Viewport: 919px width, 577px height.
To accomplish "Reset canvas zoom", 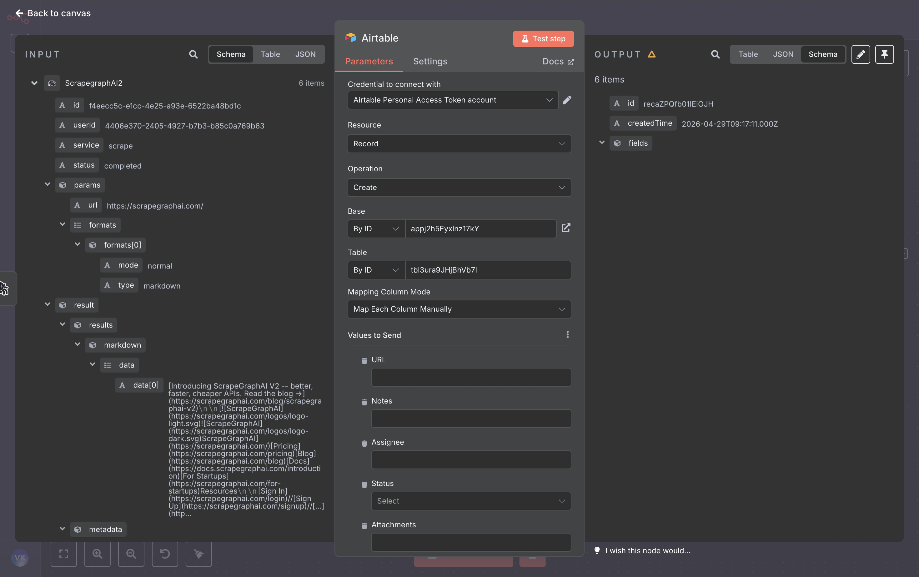I will (165, 554).
